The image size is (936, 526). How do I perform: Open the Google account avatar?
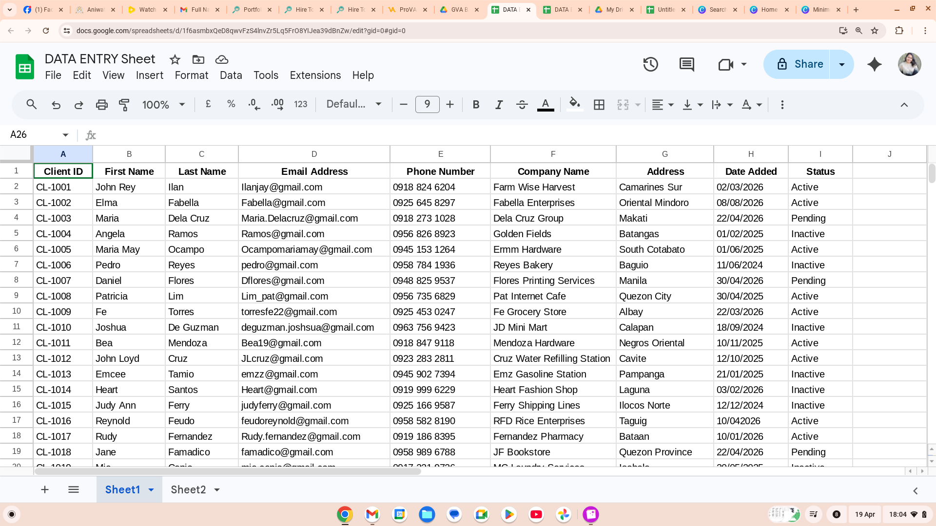coord(910,64)
